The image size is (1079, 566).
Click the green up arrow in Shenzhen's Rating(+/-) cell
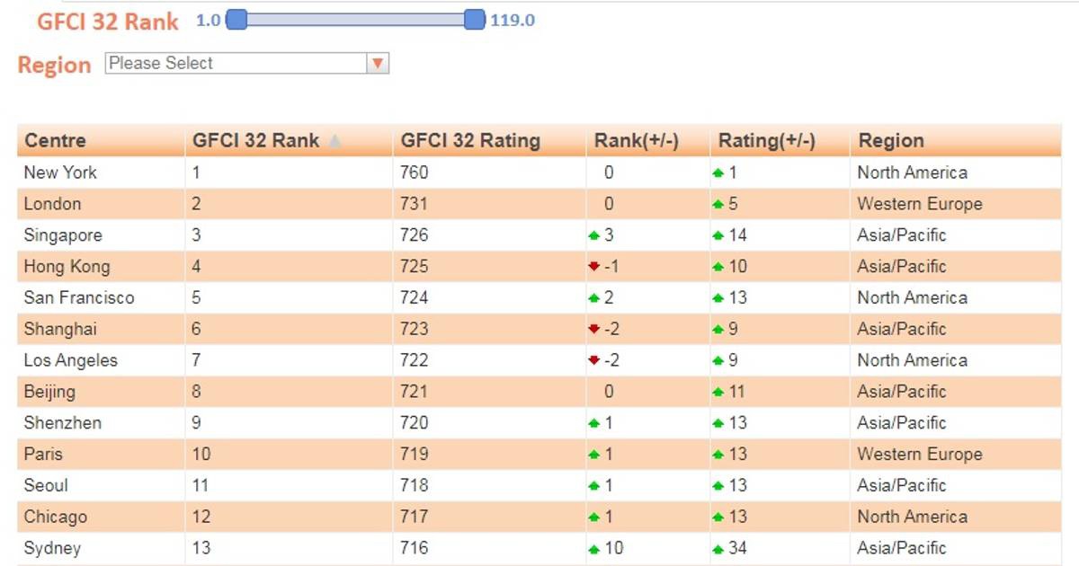tap(718, 423)
